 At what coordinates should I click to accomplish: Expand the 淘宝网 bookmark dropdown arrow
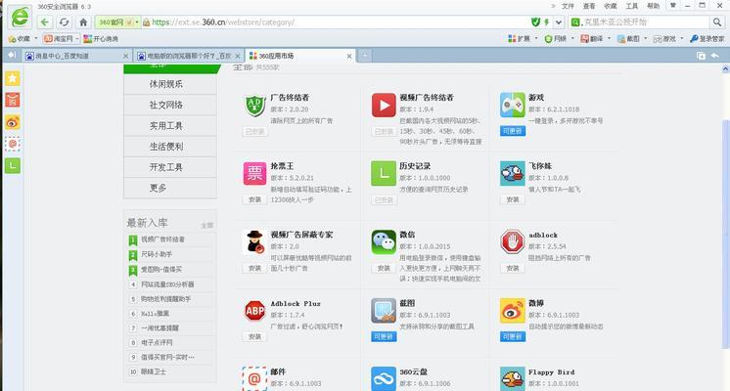click(x=77, y=38)
